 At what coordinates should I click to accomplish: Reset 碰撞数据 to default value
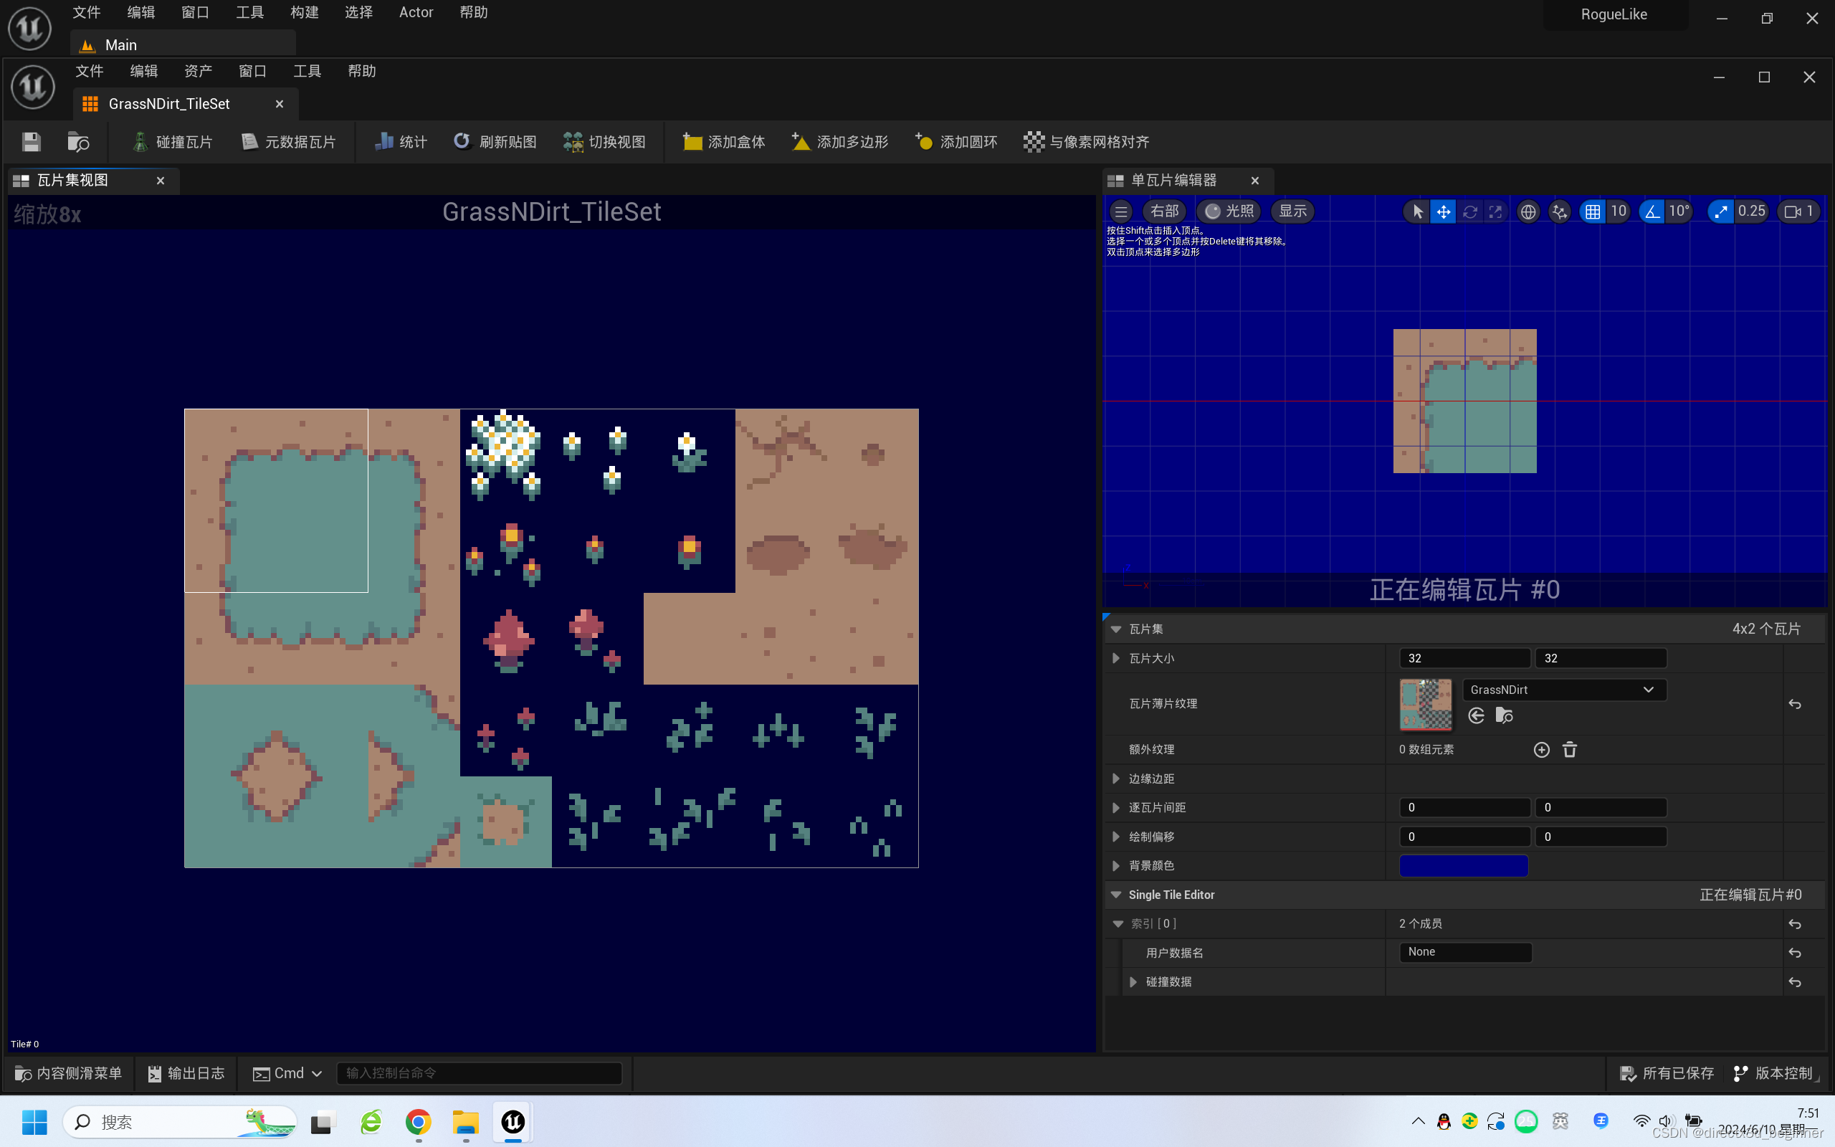coord(1795,982)
